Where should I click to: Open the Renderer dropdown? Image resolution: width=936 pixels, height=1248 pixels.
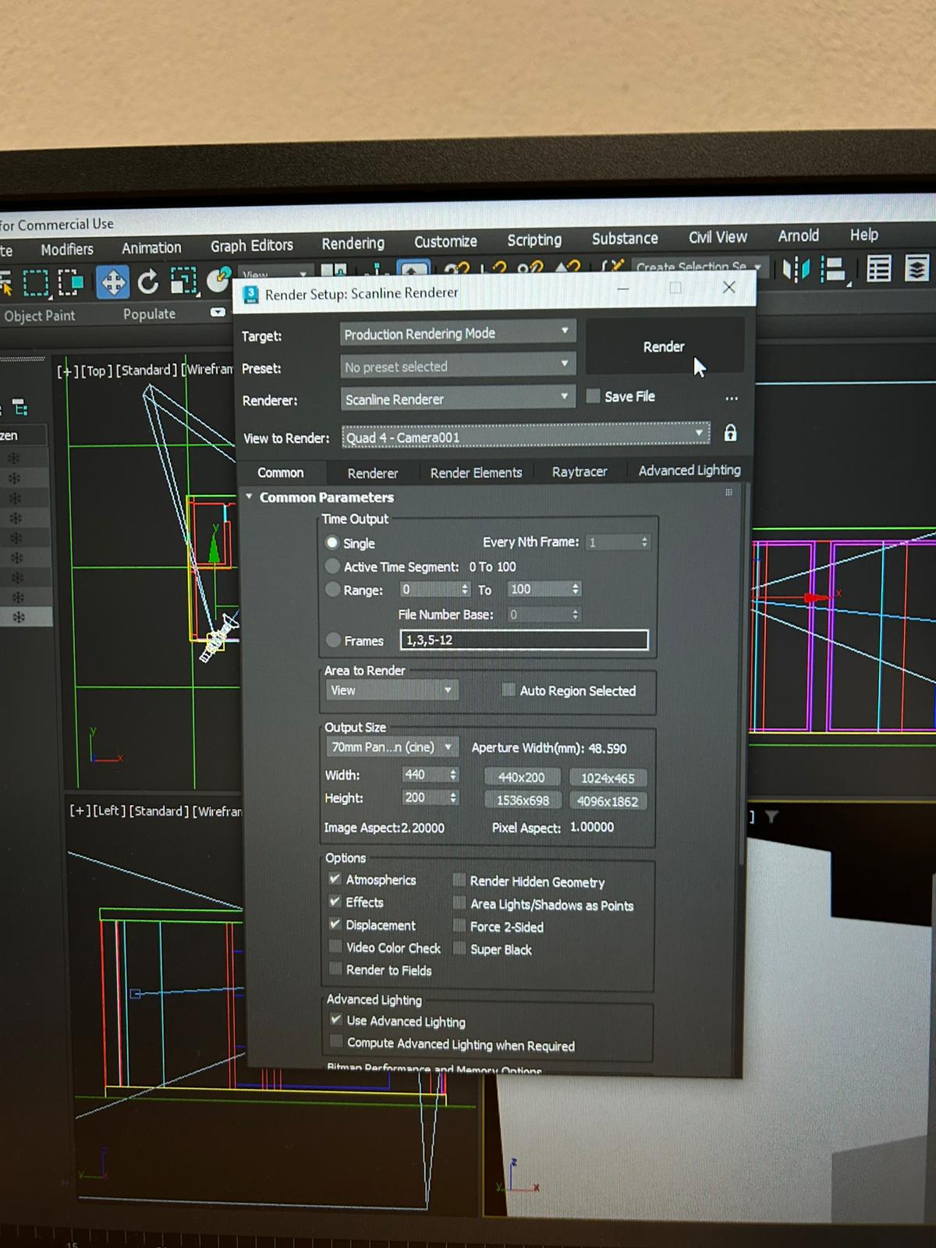pyautogui.click(x=458, y=399)
